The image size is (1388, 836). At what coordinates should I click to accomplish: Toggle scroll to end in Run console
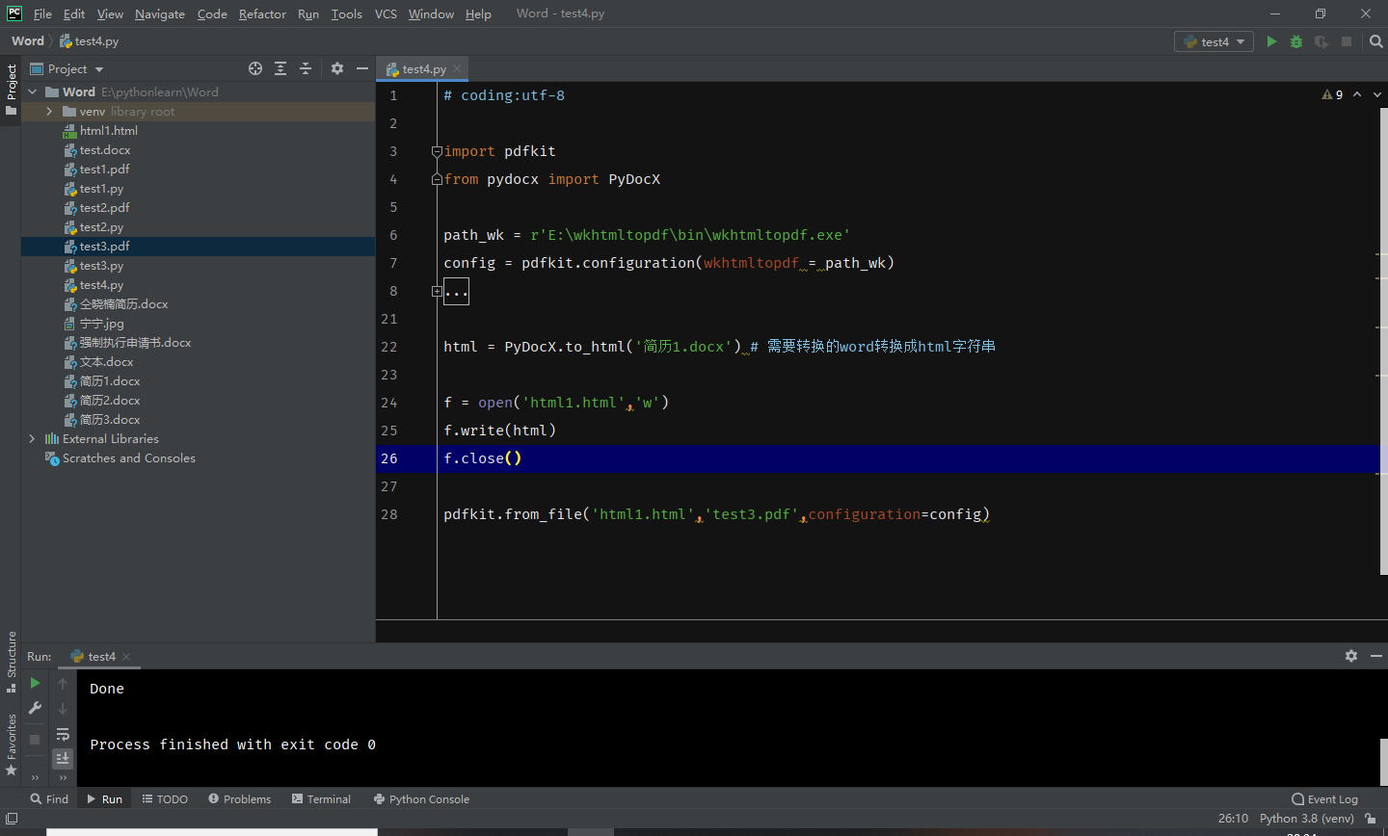[x=63, y=758]
